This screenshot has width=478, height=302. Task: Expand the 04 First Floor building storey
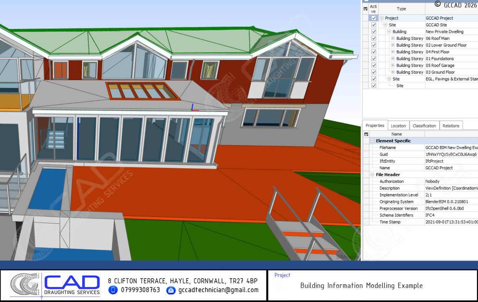pyautogui.click(x=393, y=52)
